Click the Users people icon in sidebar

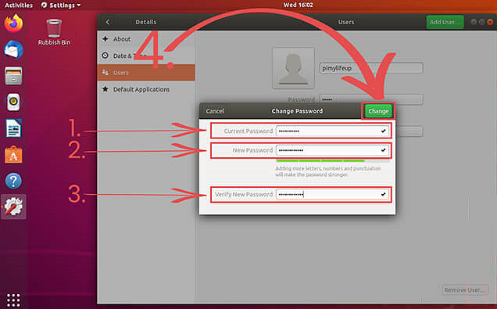[105, 73]
